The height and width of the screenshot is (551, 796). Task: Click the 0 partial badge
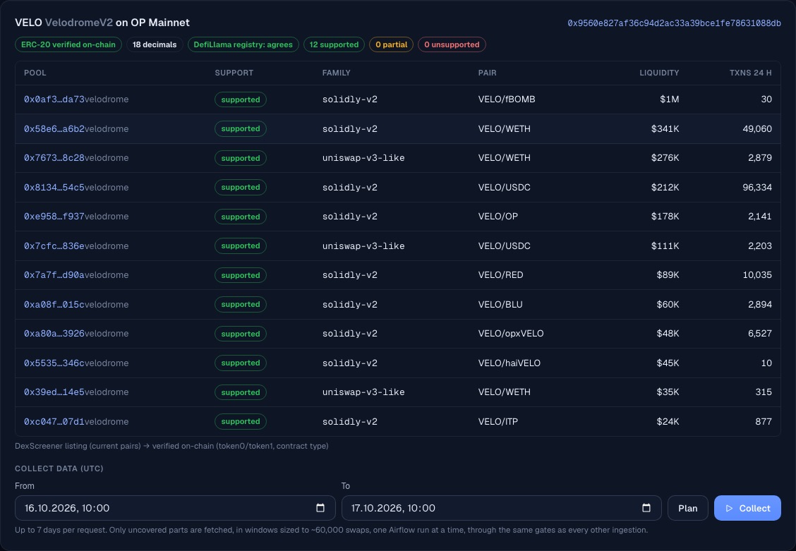click(x=392, y=44)
